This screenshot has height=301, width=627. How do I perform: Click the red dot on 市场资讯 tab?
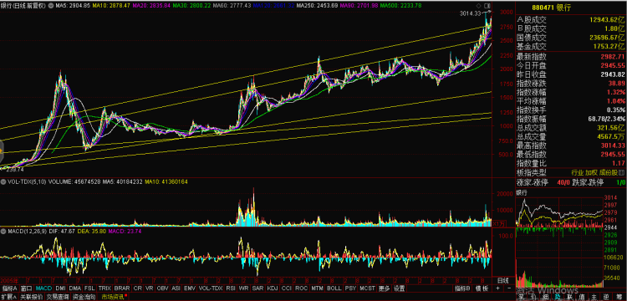click(x=125, y=295)
